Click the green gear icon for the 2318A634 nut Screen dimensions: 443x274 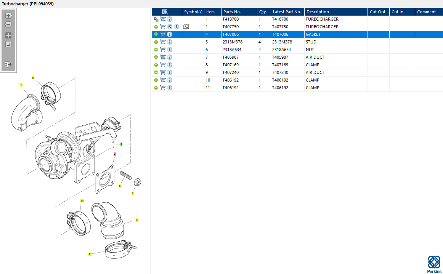point(156,50)
